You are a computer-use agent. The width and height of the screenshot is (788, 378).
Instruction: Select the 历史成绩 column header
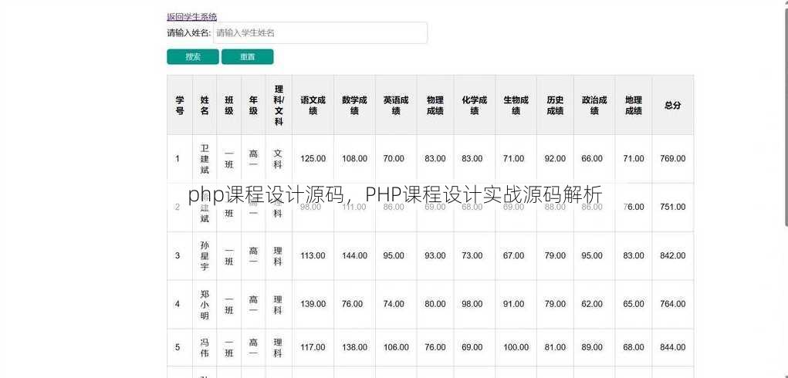point(555,106)
